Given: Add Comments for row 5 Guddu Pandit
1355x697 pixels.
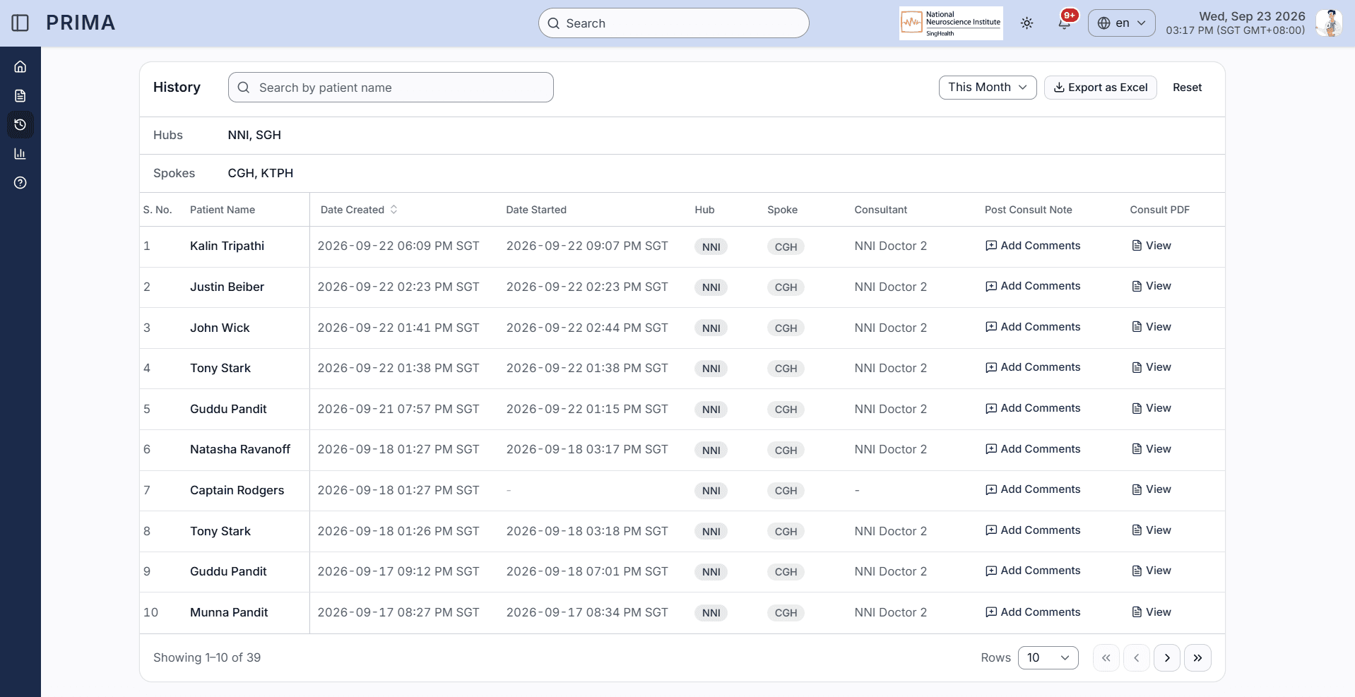Looking at the screenshot, I should click(1033, 408).
